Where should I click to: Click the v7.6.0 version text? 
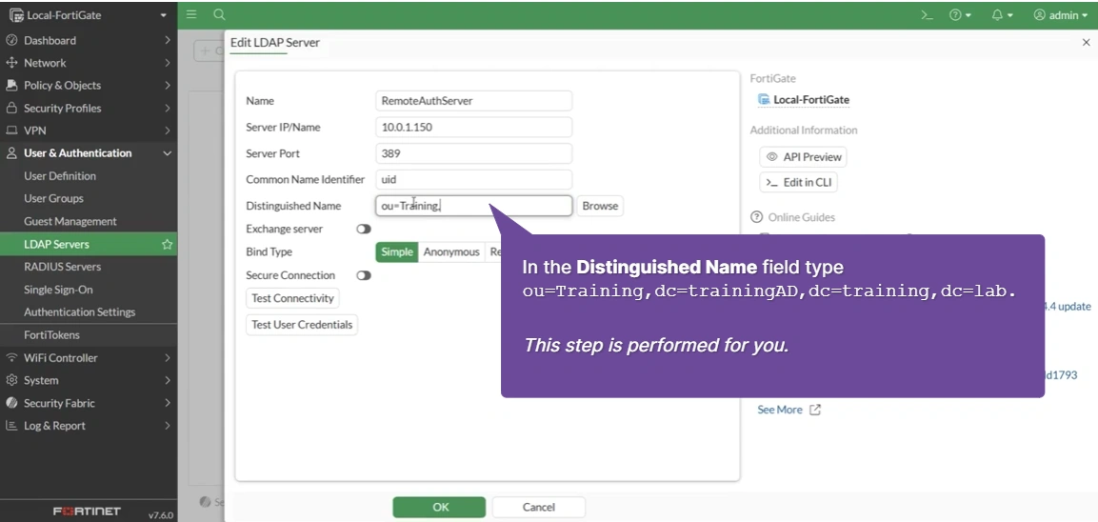pyautogui.click(x=160, y=515)
